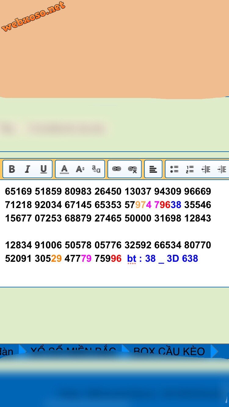
Task: Open the font size selector
Action: point(80,169)
